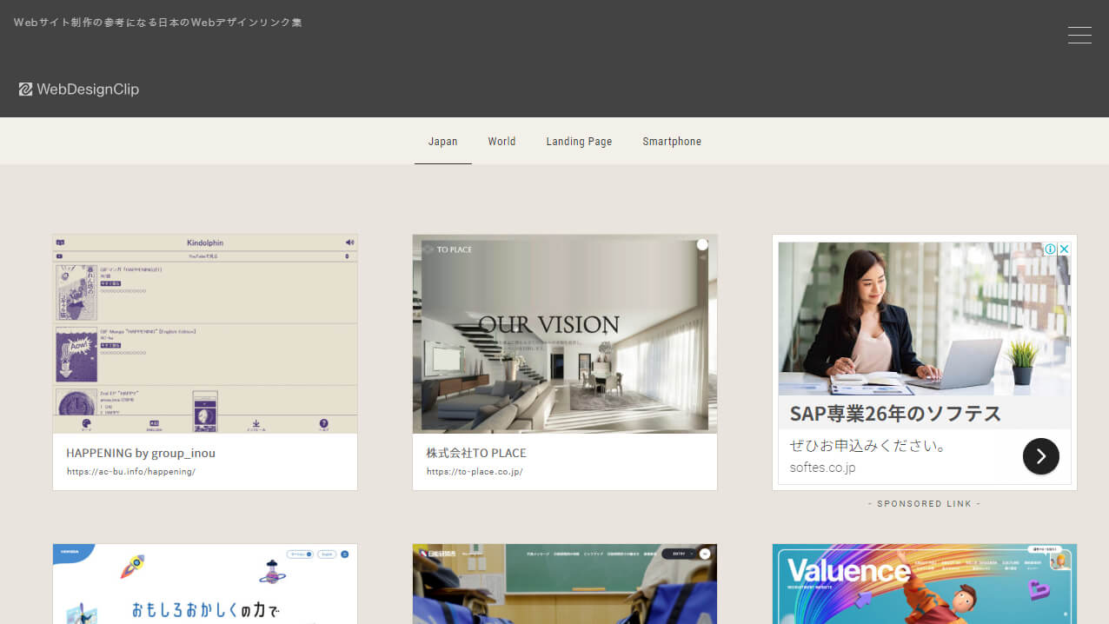The height and width of the screenshot is (624, 1109).
Task: Click the WebDesignClip logo
Action: coord(79,90)
